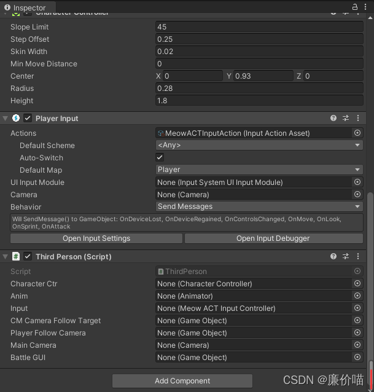This screenshot has height=392, width=374.
Task: Open object picker for Battle GUI
Action: [x=357, y=357]
